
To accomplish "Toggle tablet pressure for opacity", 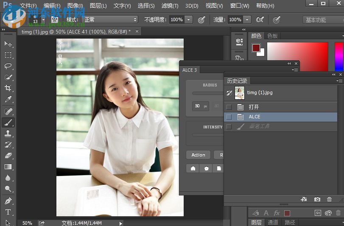I will click(x=201, y=20).
